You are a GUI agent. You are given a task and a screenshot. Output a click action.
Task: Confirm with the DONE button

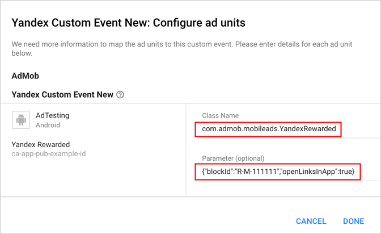pyautogui.click(x=353, y=221)
